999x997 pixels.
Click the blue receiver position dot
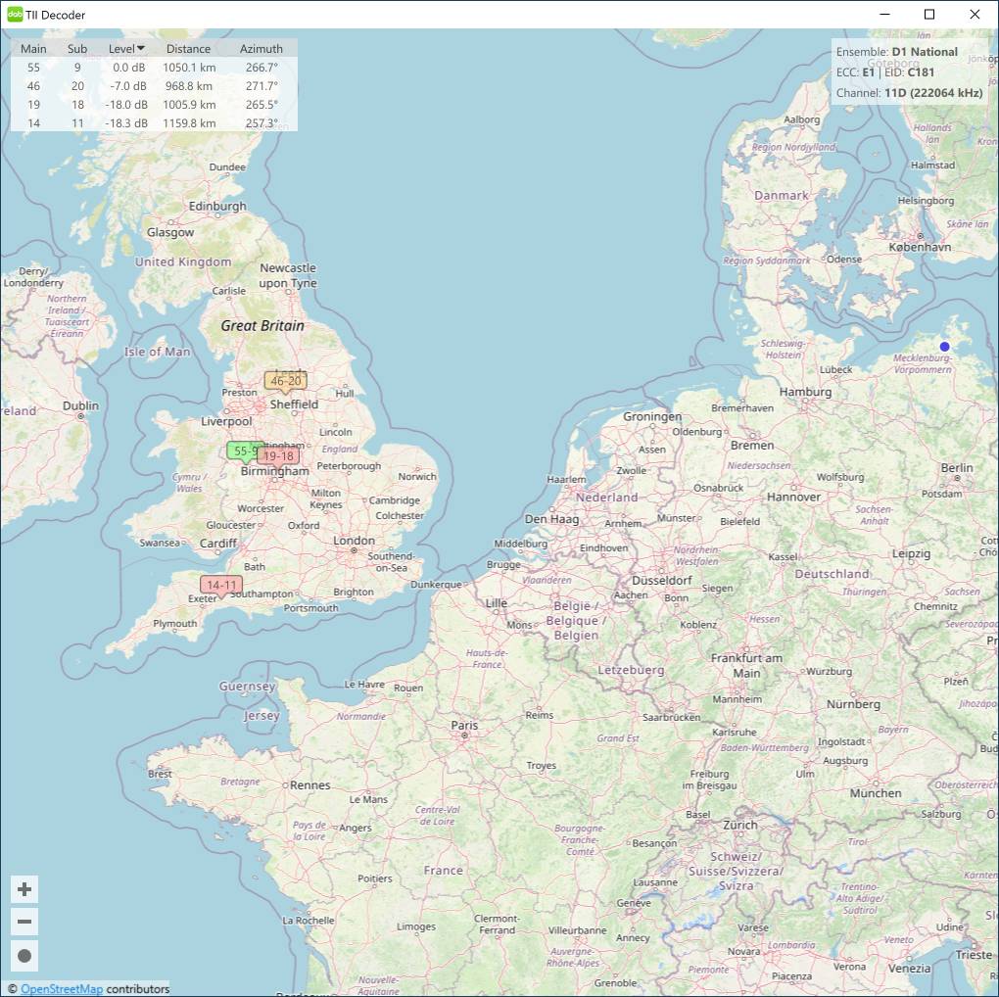point(944,347)
